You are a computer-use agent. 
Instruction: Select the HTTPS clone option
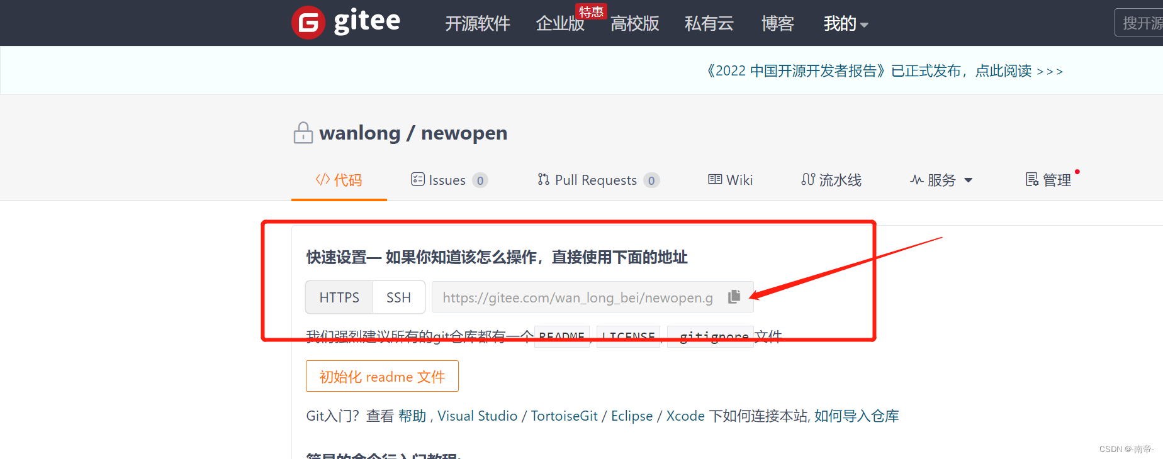coord(339,297)
